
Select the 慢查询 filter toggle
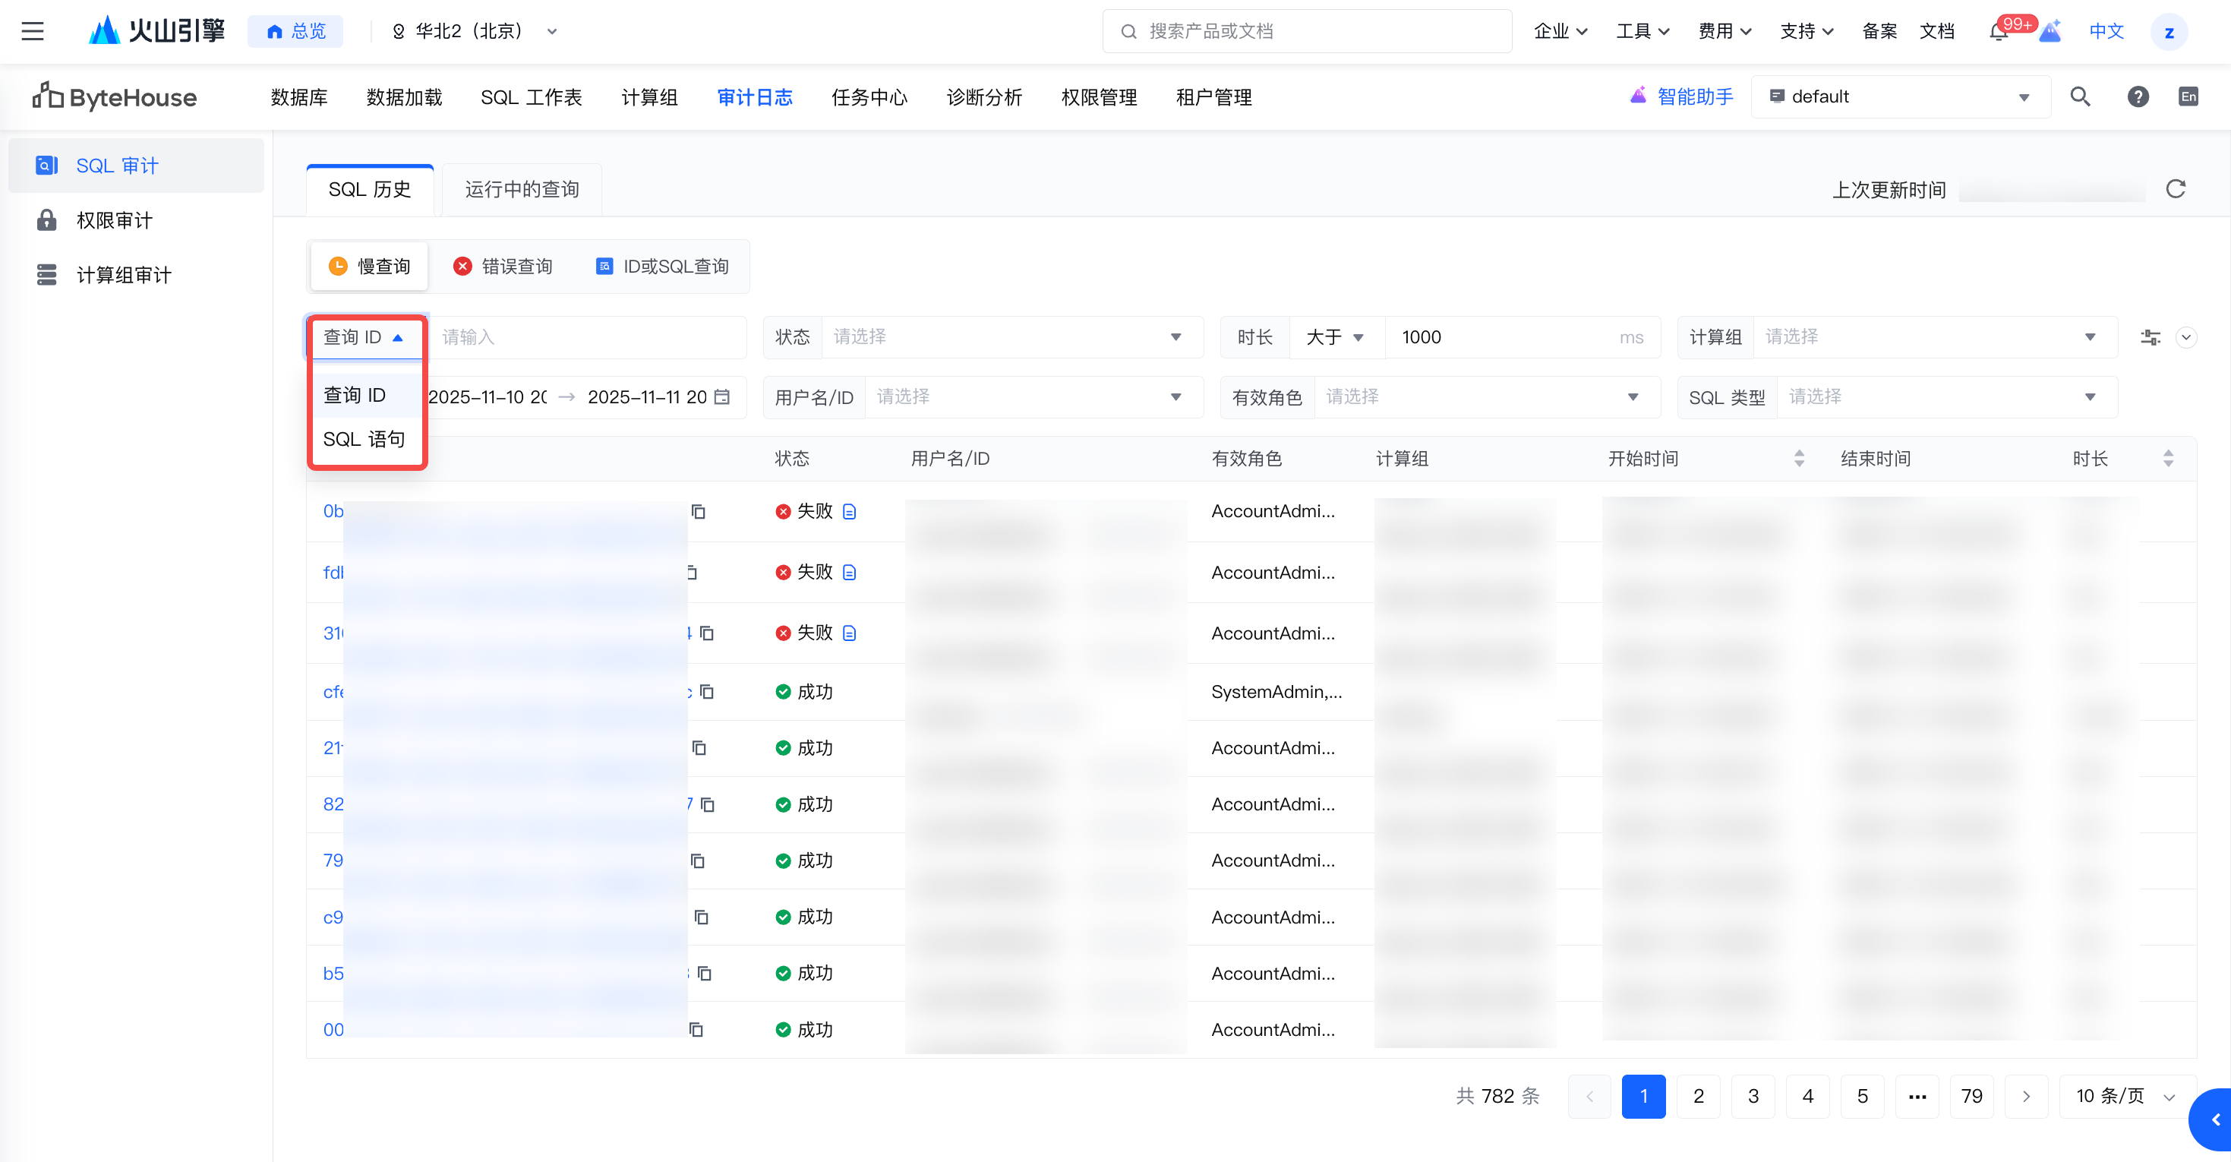point(369,266)
